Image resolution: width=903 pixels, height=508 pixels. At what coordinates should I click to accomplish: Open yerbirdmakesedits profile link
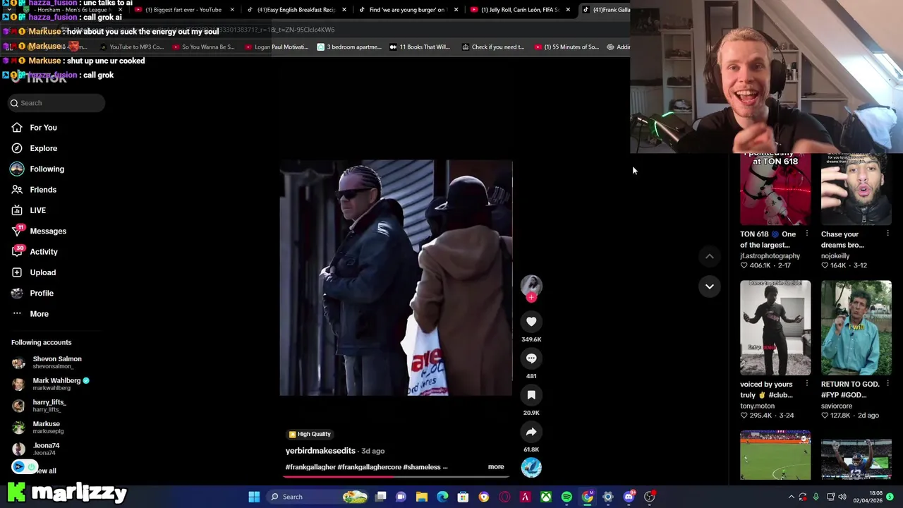click(320, 451)
